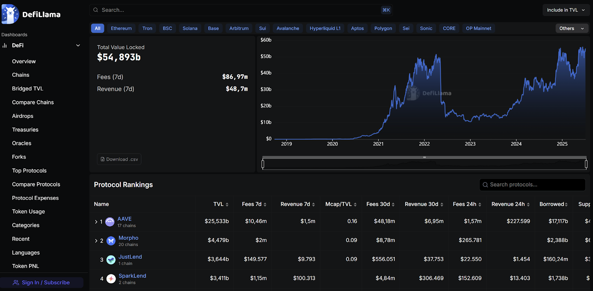Filter by the Avalanche chain
Viewport: 593px width, 291px height.
pyautogui.click(x=288, y=29)
